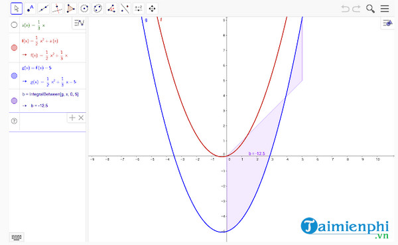Select the Point tool
Image resolution: width=398 pixels, height=245 pixels.
[31, 9]
